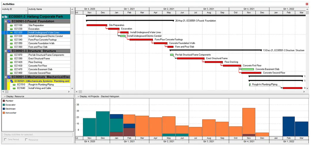This screenshot has height=146, width=311.
Task: Click the Qtr 4, 2021 timescale header
Action: [249, 9]
